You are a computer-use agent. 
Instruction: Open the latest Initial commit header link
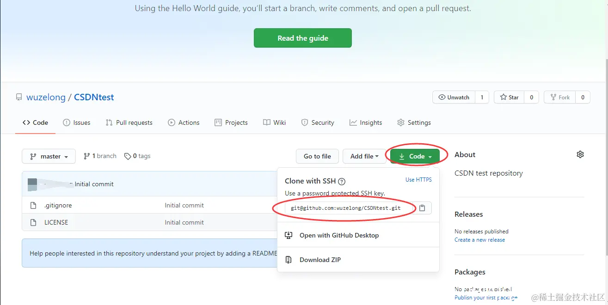(94, 184)
